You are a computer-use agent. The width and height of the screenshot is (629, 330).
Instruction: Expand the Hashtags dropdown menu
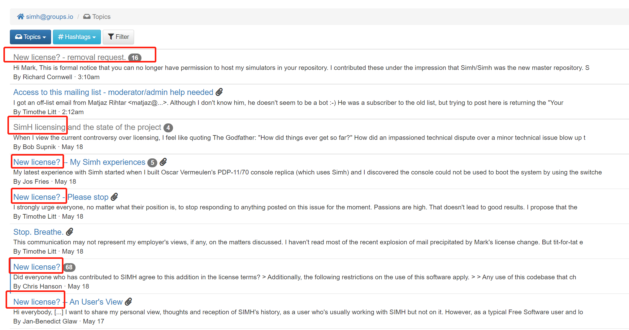pyautogui.click(x=77, y=37)
